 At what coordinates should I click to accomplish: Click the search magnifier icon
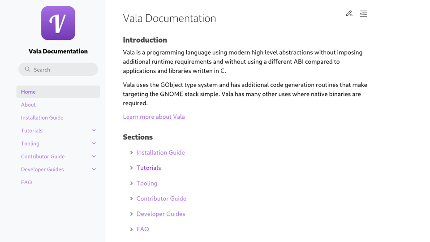click(x=28, y=69)
